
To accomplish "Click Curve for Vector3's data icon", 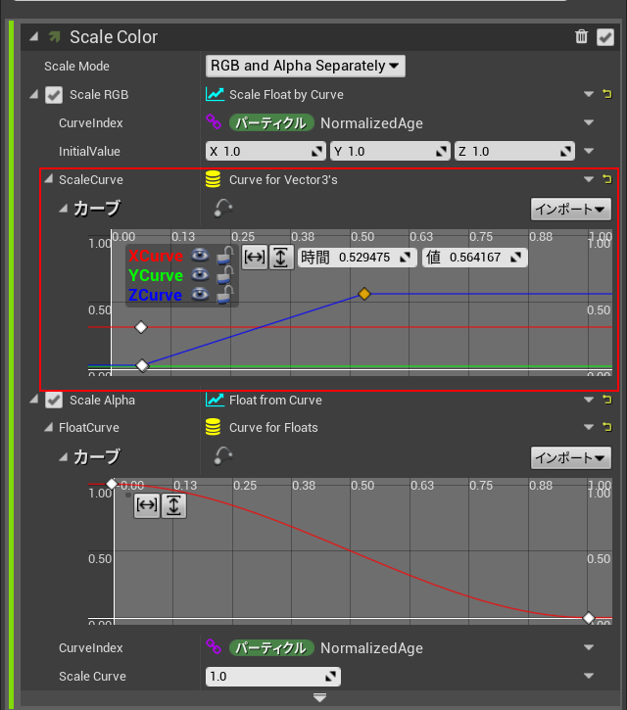I will click(213, 179).
